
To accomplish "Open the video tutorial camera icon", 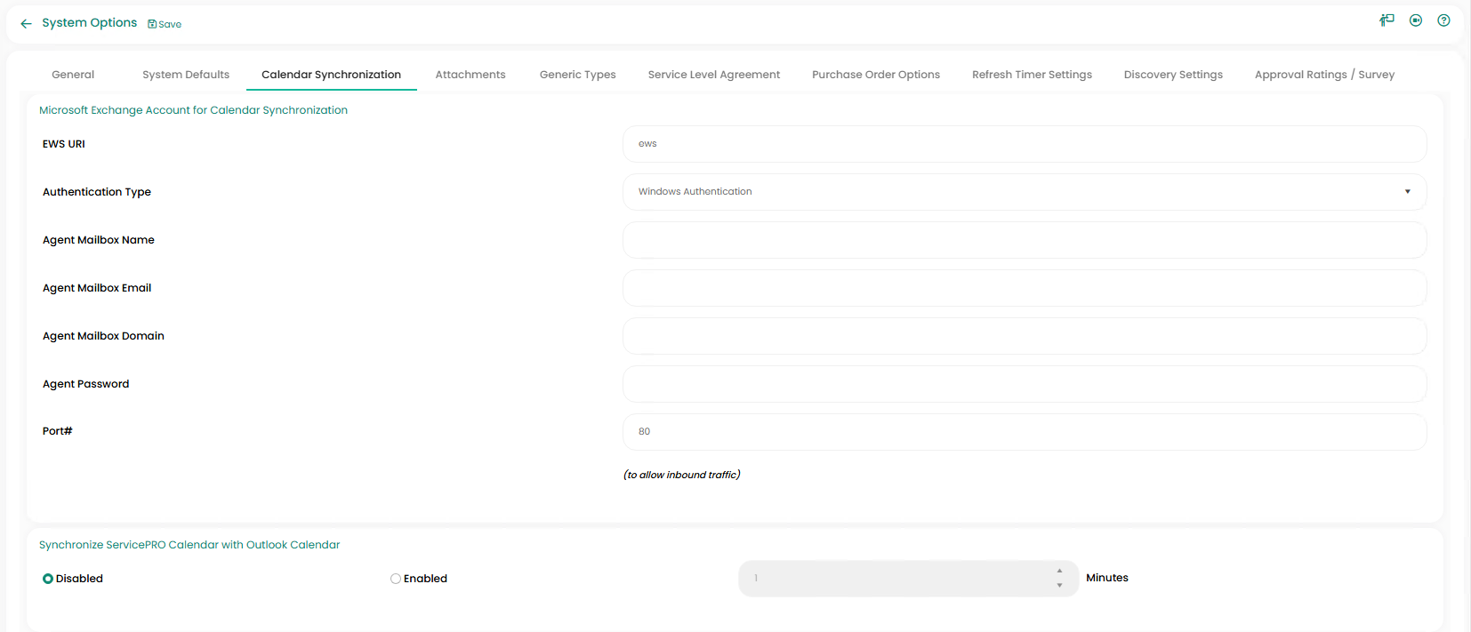I will click(1416, 20).
